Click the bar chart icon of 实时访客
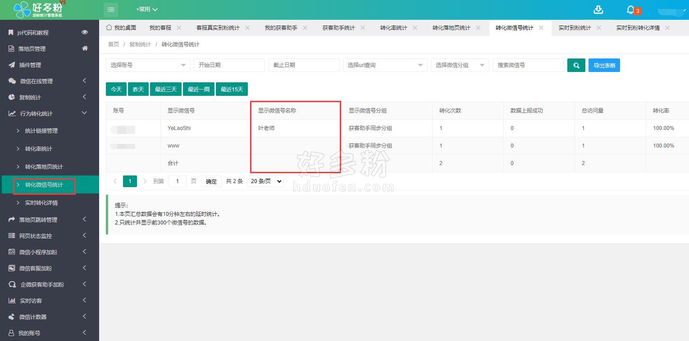This screenshot has height=341, width=689. coord(12,301)
